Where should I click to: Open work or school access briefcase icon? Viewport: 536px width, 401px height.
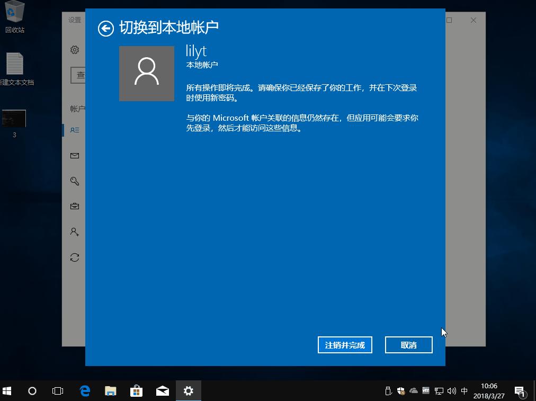click(75, 206)
